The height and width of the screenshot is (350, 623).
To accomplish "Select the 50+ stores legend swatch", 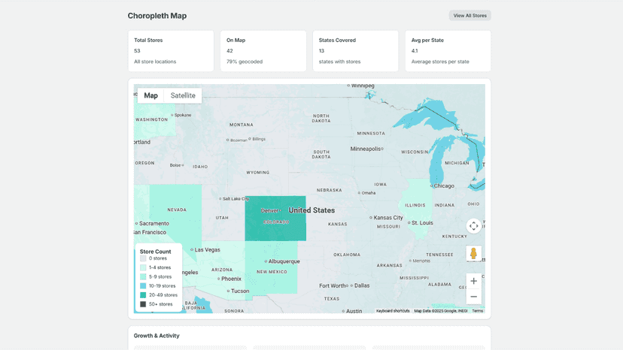I will point(143,304).
